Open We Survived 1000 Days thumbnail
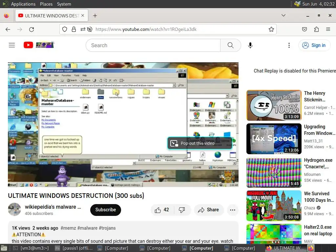 point(274,205)
